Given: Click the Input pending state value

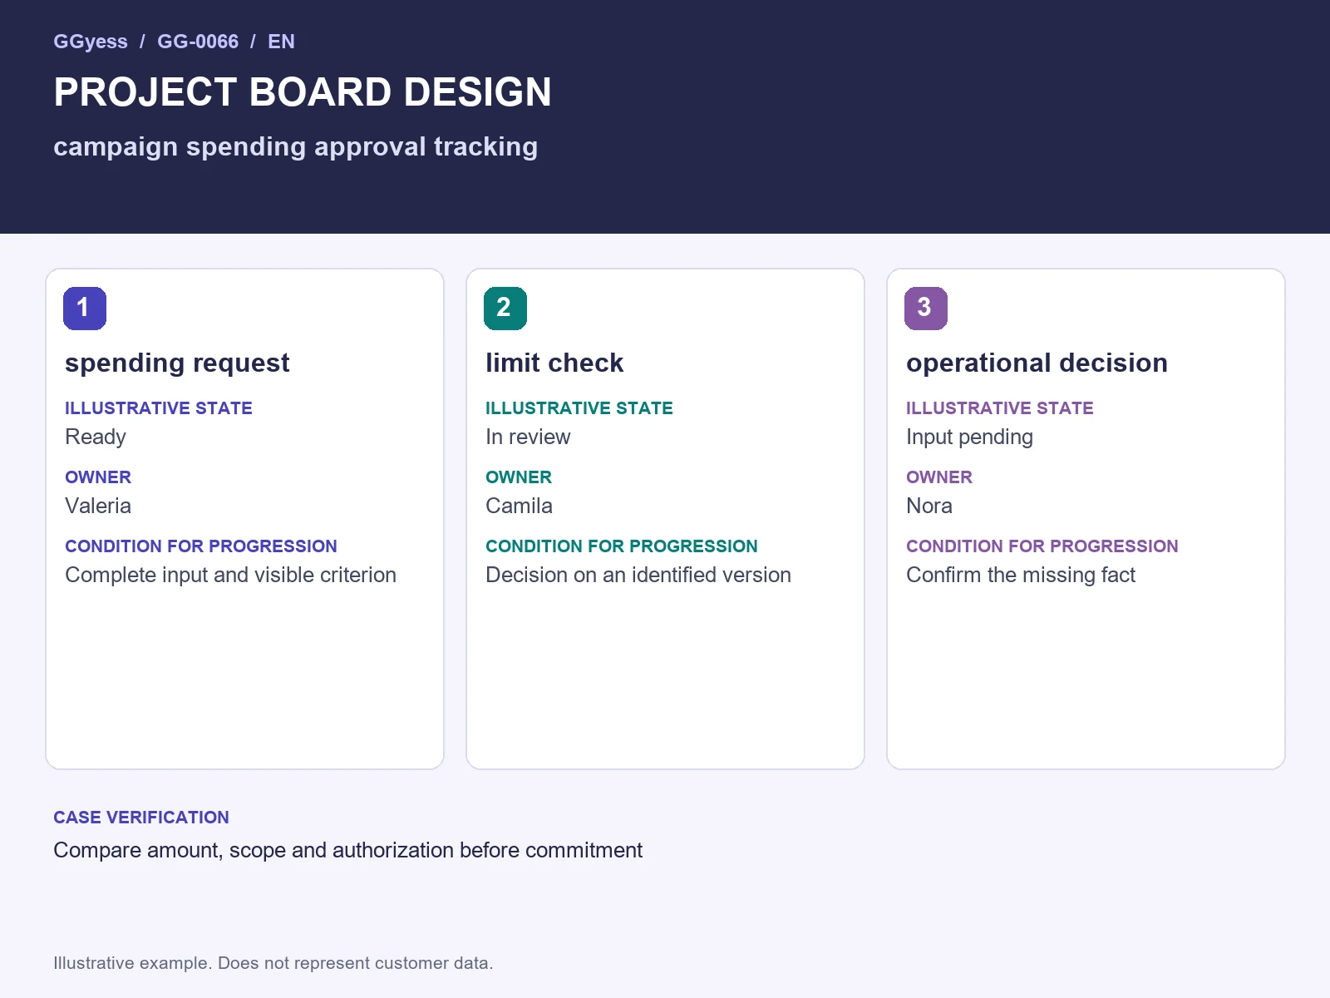Looking at the screenshot, I should (x=969, y=437).
